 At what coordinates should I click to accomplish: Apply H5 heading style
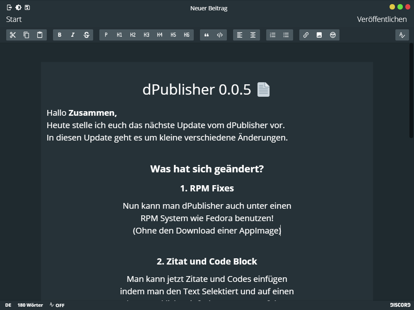point(173,35)
